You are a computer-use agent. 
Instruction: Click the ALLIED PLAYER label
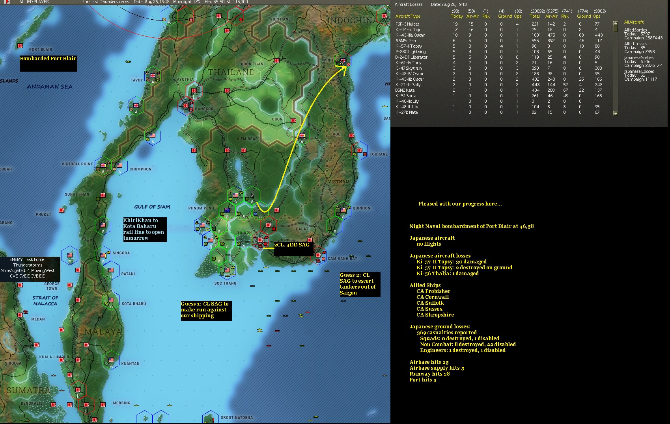pos(34,2)
